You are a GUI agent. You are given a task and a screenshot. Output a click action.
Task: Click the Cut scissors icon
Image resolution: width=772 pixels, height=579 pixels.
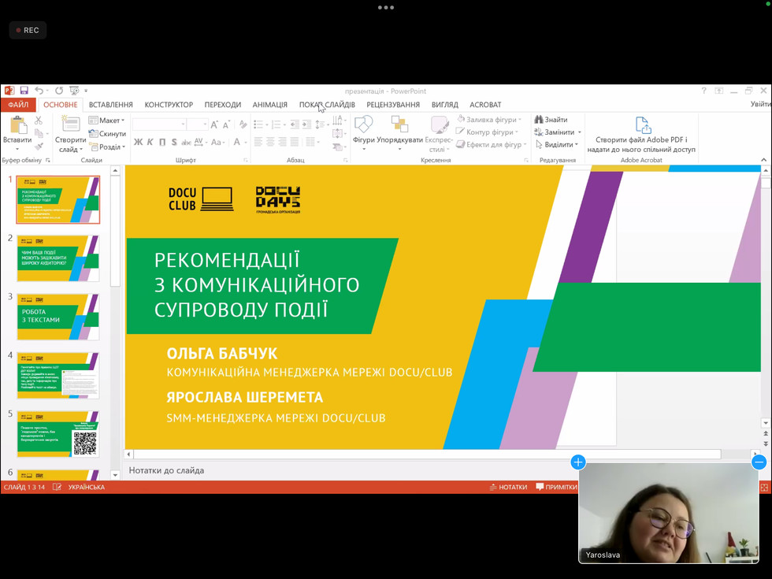39,120
